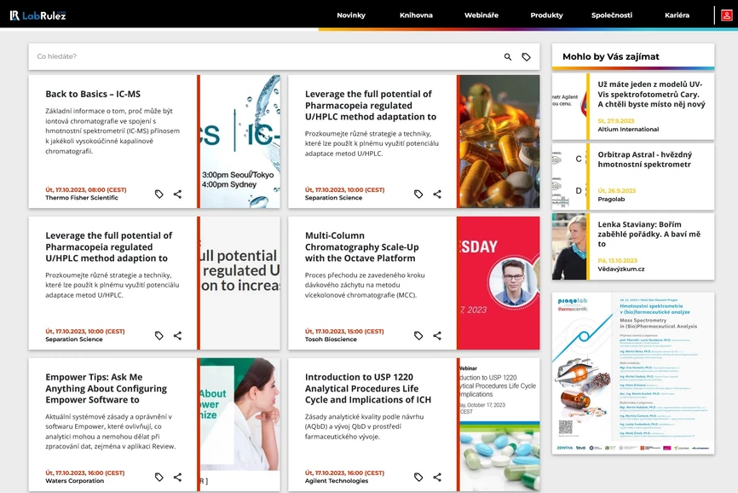
Task: Select Webináře in navigation
Action: click(481, 15)
